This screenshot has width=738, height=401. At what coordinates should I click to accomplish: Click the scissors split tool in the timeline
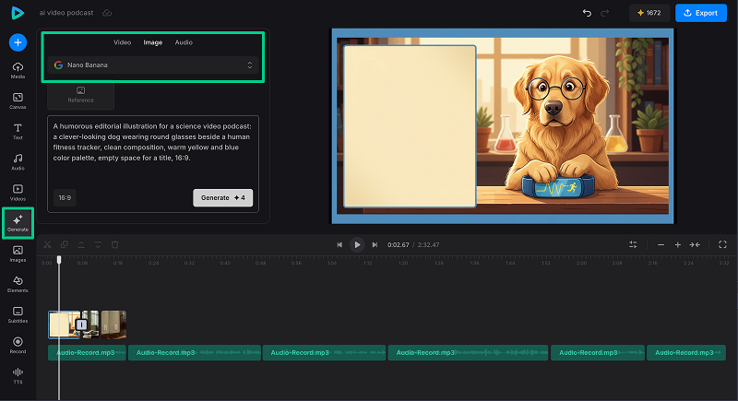(x=48, y=244)
